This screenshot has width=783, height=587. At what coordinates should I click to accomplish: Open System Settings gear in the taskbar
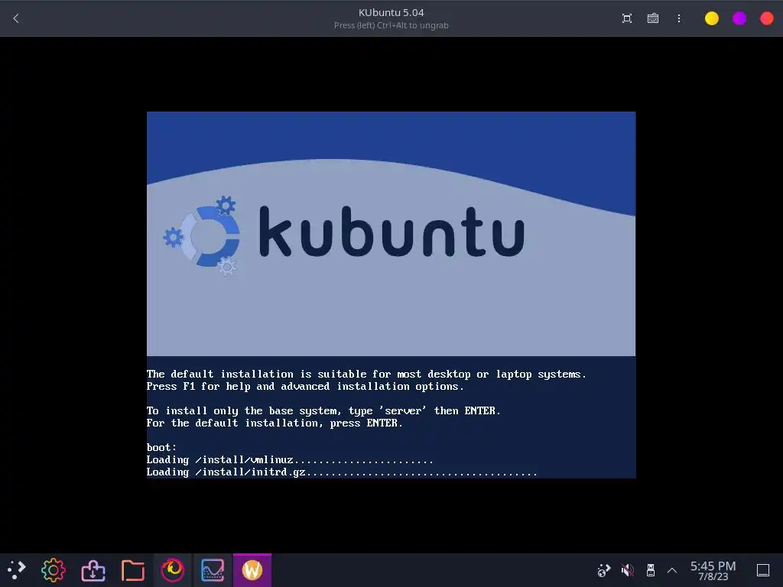54,570
